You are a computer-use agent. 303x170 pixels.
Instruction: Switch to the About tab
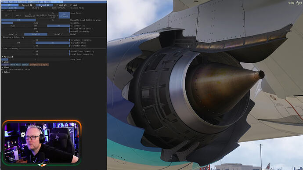point(47,2)
